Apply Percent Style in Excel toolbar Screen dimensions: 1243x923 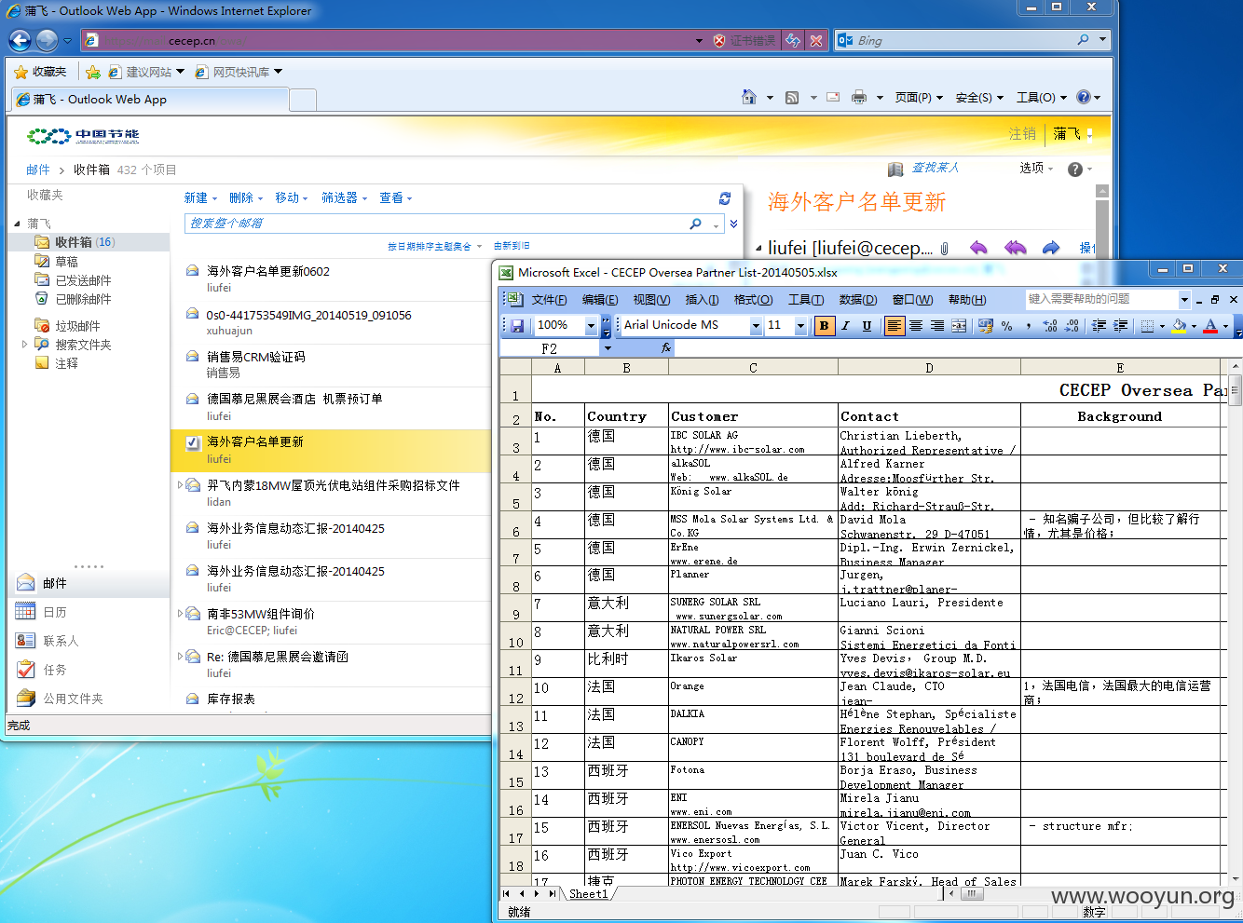point(1007,325)
